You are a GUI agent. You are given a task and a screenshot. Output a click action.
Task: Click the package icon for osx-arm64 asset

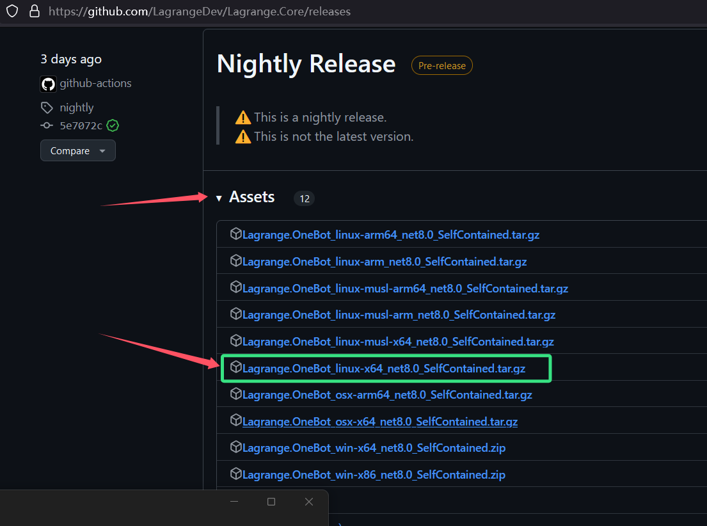(236, 394)
